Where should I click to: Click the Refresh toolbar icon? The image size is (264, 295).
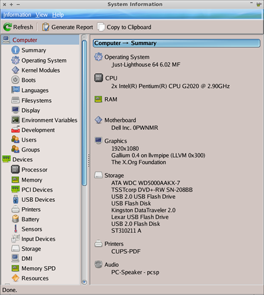[x=8, y=27]
